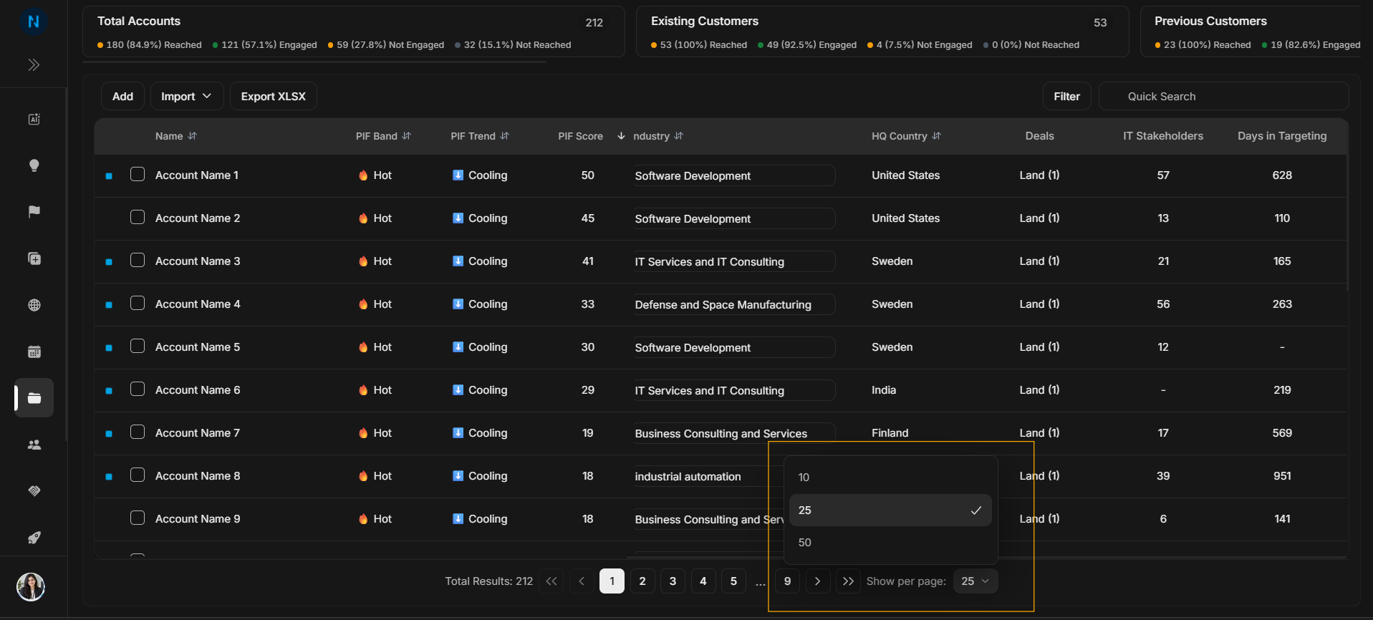Screen dimensions: 1373x620
Task: Select the Account Name 2 checkbox
Action: (138, 218)
